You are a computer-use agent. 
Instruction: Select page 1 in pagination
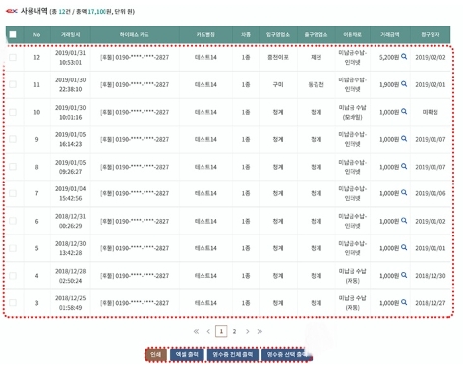(x=221, y=331)
